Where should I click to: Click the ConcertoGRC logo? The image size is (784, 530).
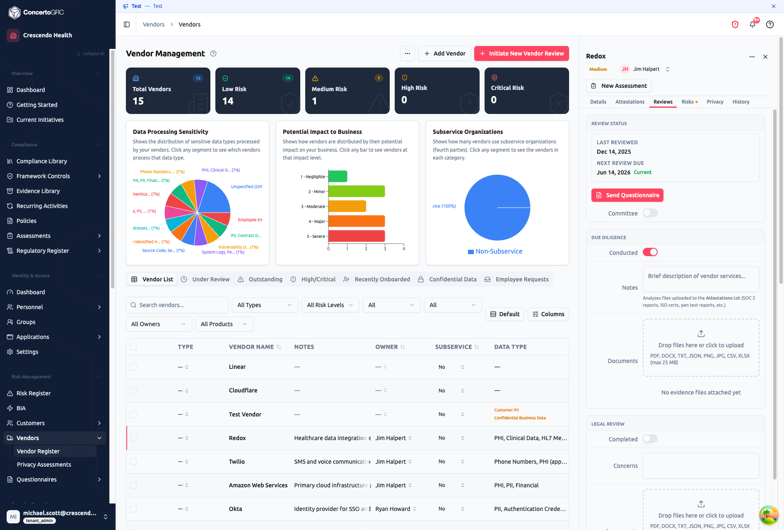36,12
